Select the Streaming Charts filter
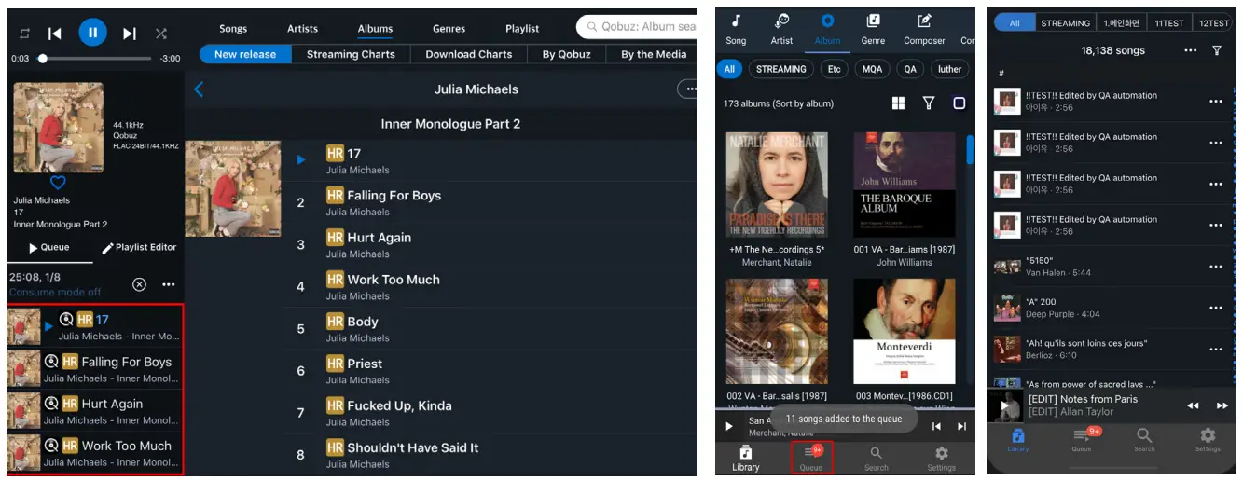The image size is (1243, 481). point(351,54)
